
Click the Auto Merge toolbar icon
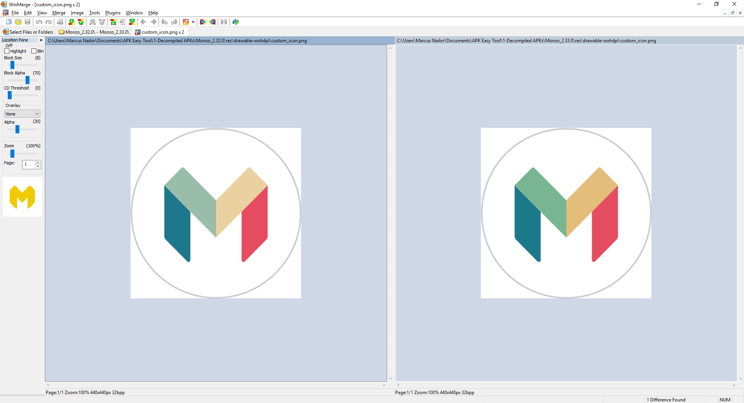(x=224, y=22)
